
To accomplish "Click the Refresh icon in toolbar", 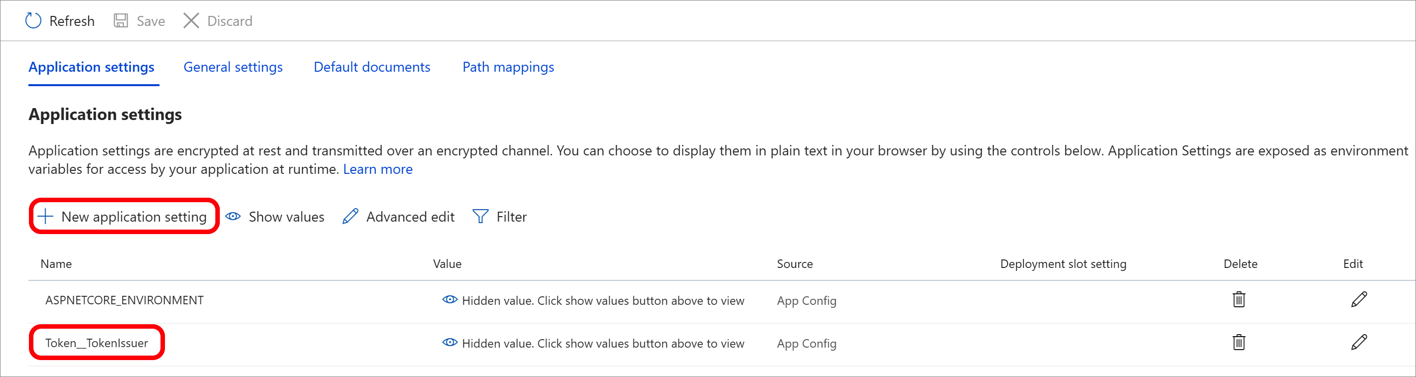I will coord(33,21).
